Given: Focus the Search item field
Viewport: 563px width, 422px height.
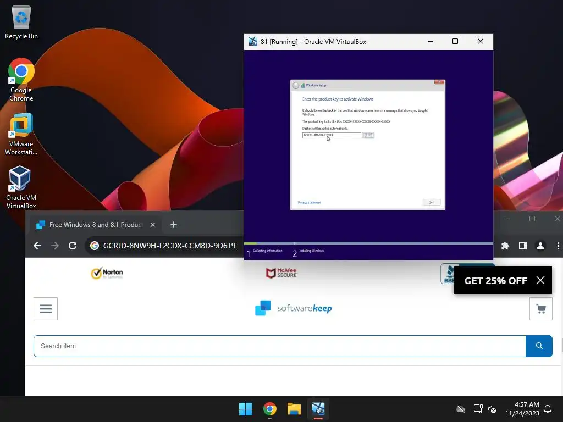Looking at the screenshot, I should click(x=280, y=346).
